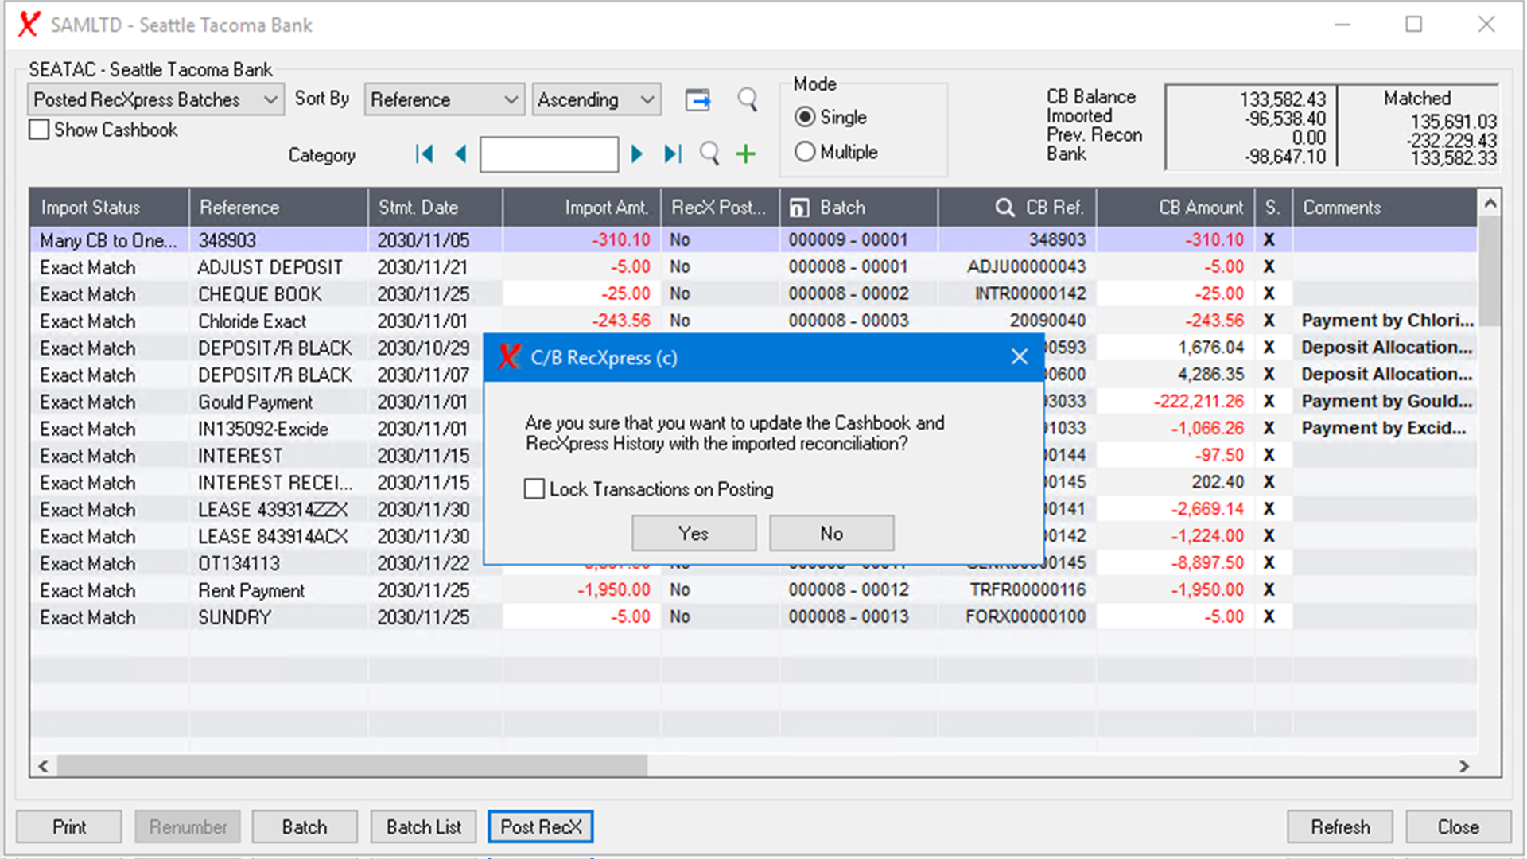Click the export batch icon next to Ascending
1527x859 pixels.
pyautogui.click(x=697, y=100)
